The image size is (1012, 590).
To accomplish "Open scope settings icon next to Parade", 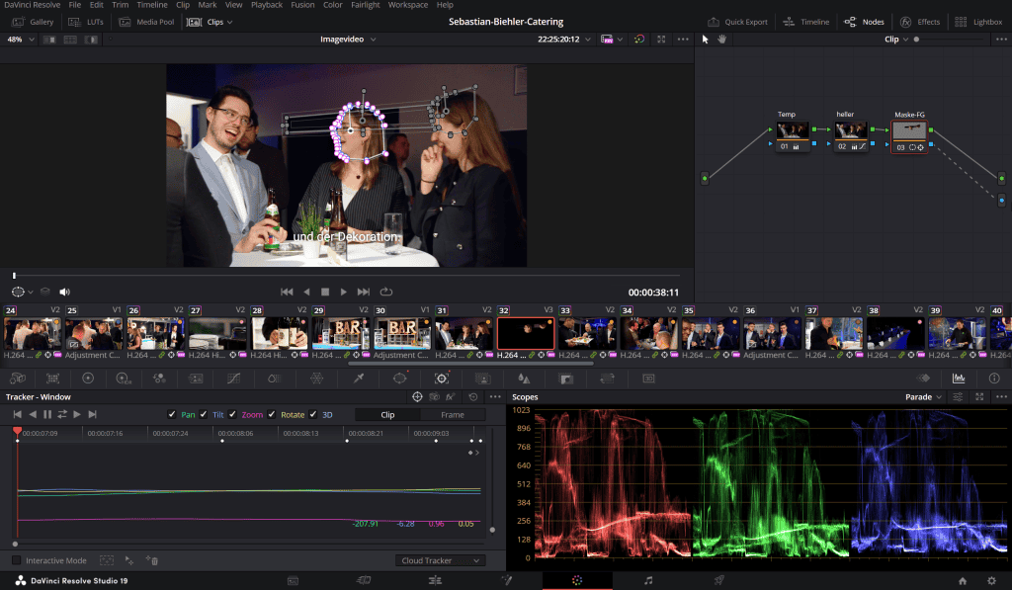I will coord(958,397).
